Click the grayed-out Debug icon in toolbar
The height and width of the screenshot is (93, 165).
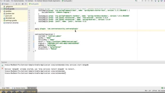point(146,1)
